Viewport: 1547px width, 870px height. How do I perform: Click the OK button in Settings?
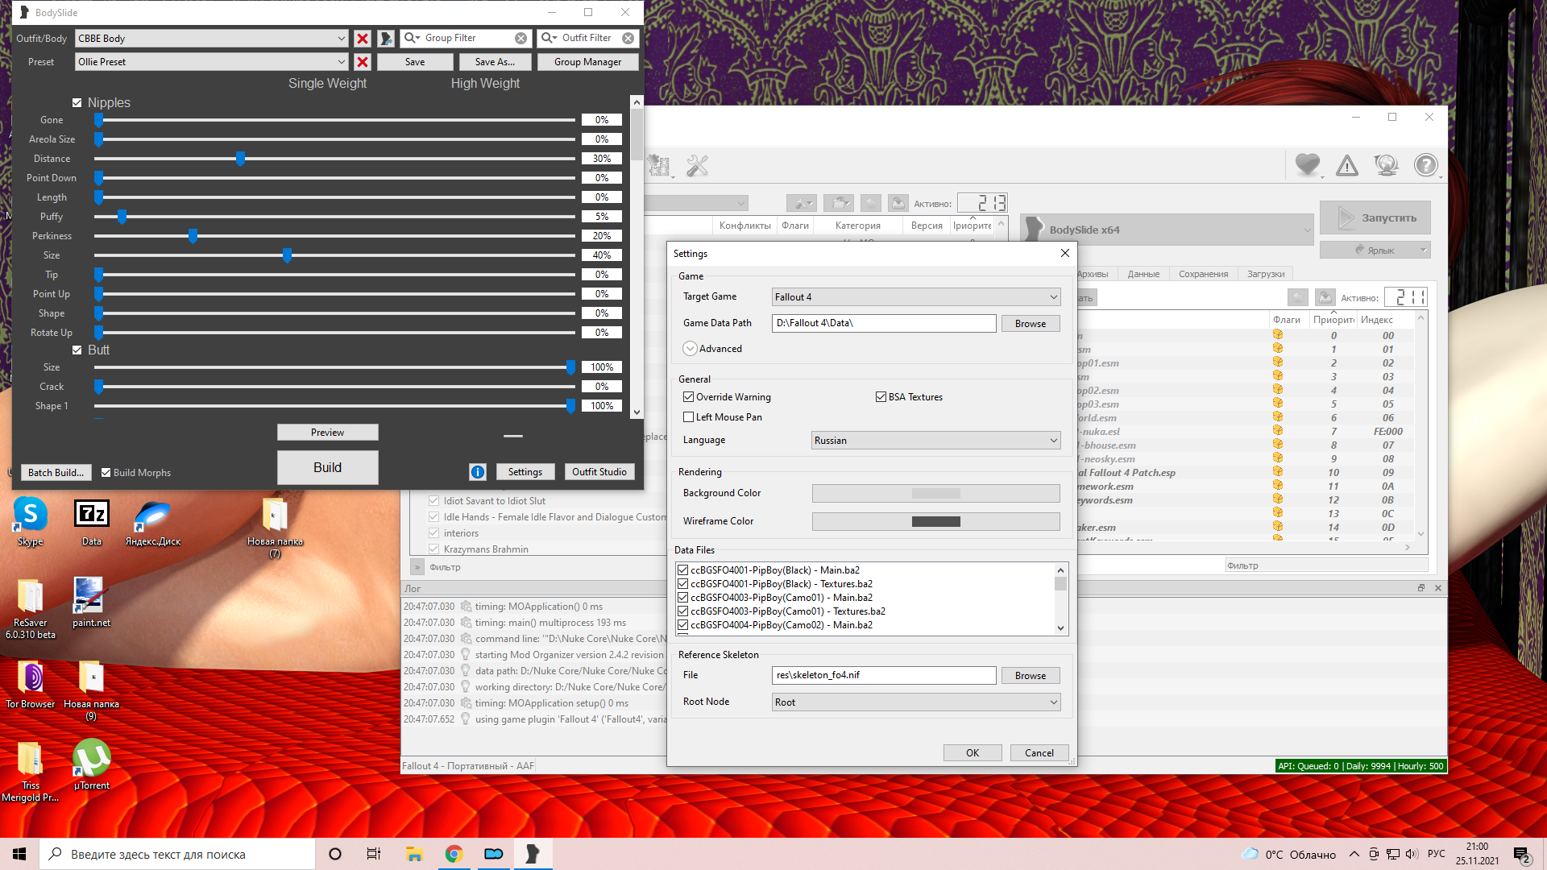point(973,753)
